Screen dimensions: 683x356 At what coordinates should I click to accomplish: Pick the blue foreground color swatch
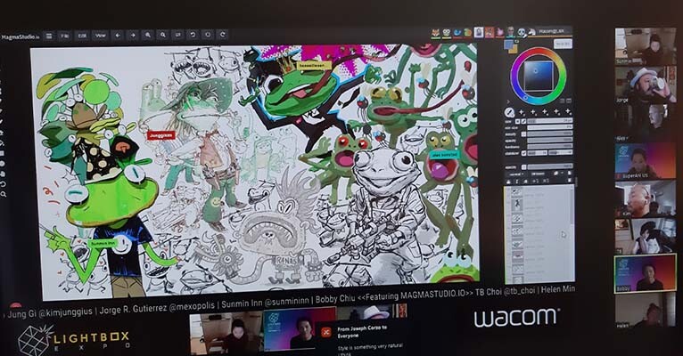point(508,44)
